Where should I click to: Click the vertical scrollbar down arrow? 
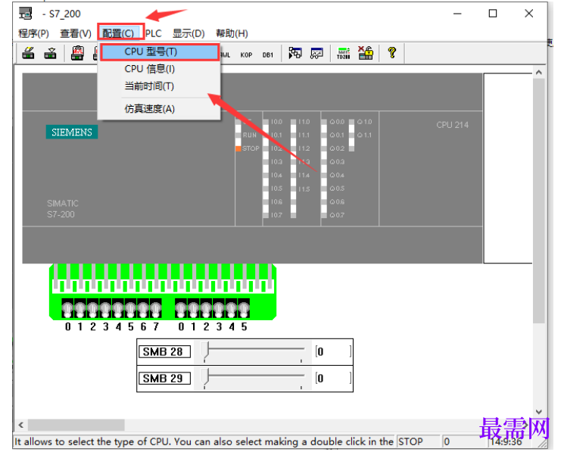tap(538, 412)
